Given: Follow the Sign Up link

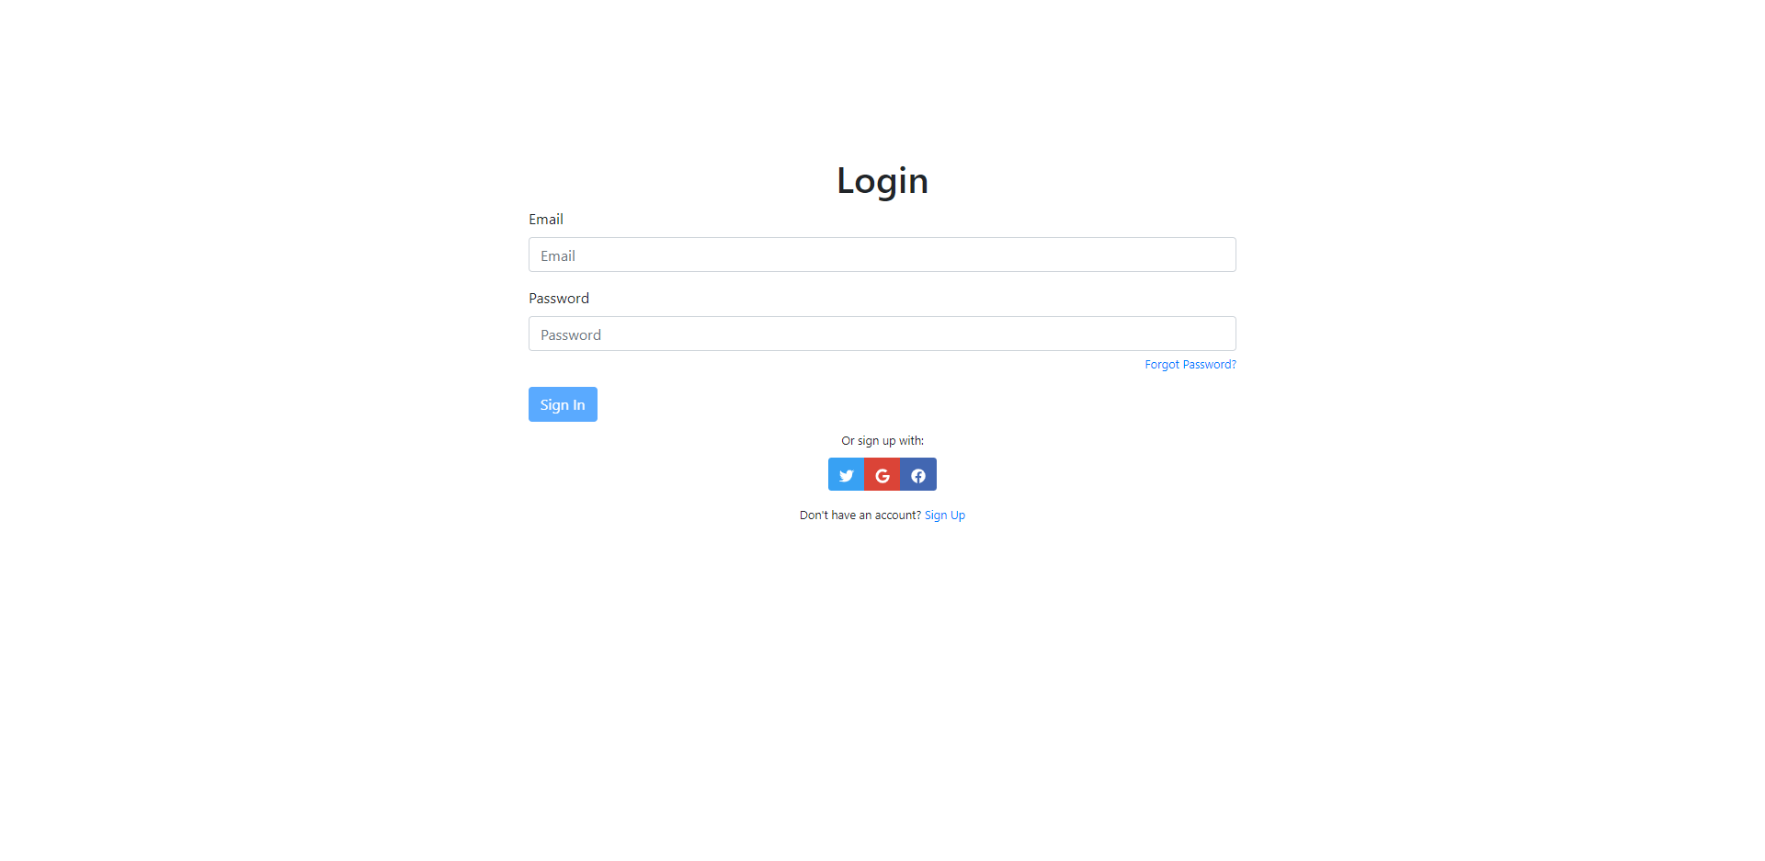Looking at the screenshot, I should tap(945, 515).
